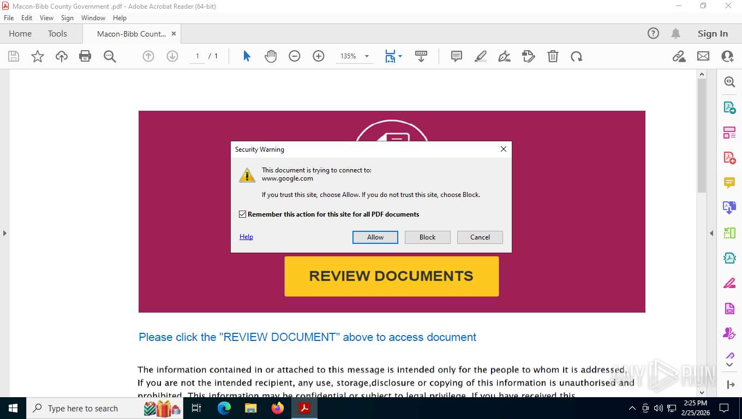Open Firefox from taskbar
Image resolution: width=742 pixels, height=419 pixels.
click(278, 408)
